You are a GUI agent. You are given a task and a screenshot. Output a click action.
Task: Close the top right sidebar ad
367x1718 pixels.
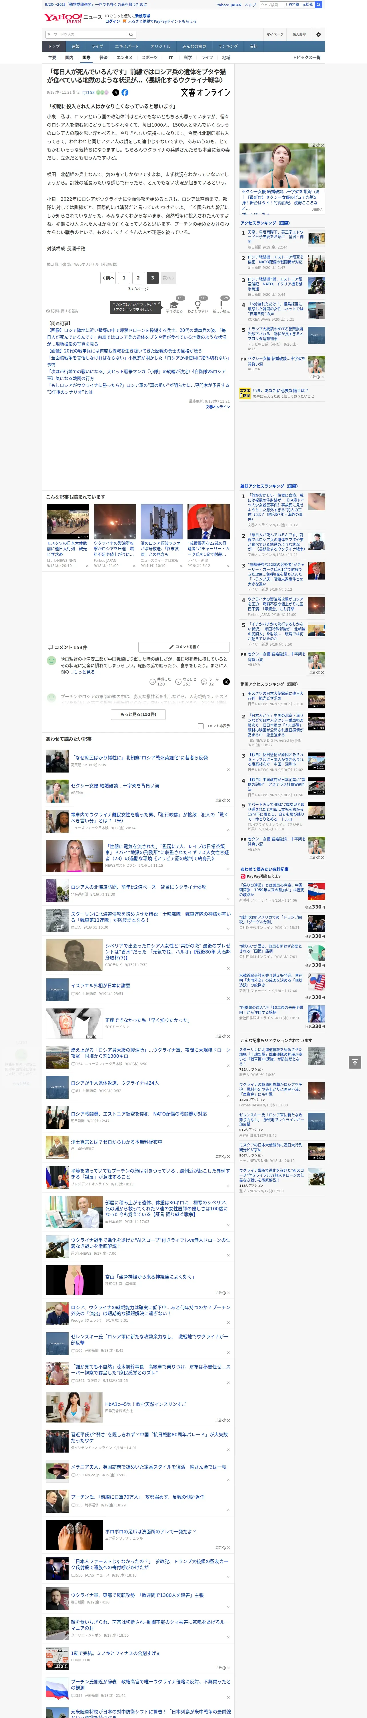tap(322, 145)
